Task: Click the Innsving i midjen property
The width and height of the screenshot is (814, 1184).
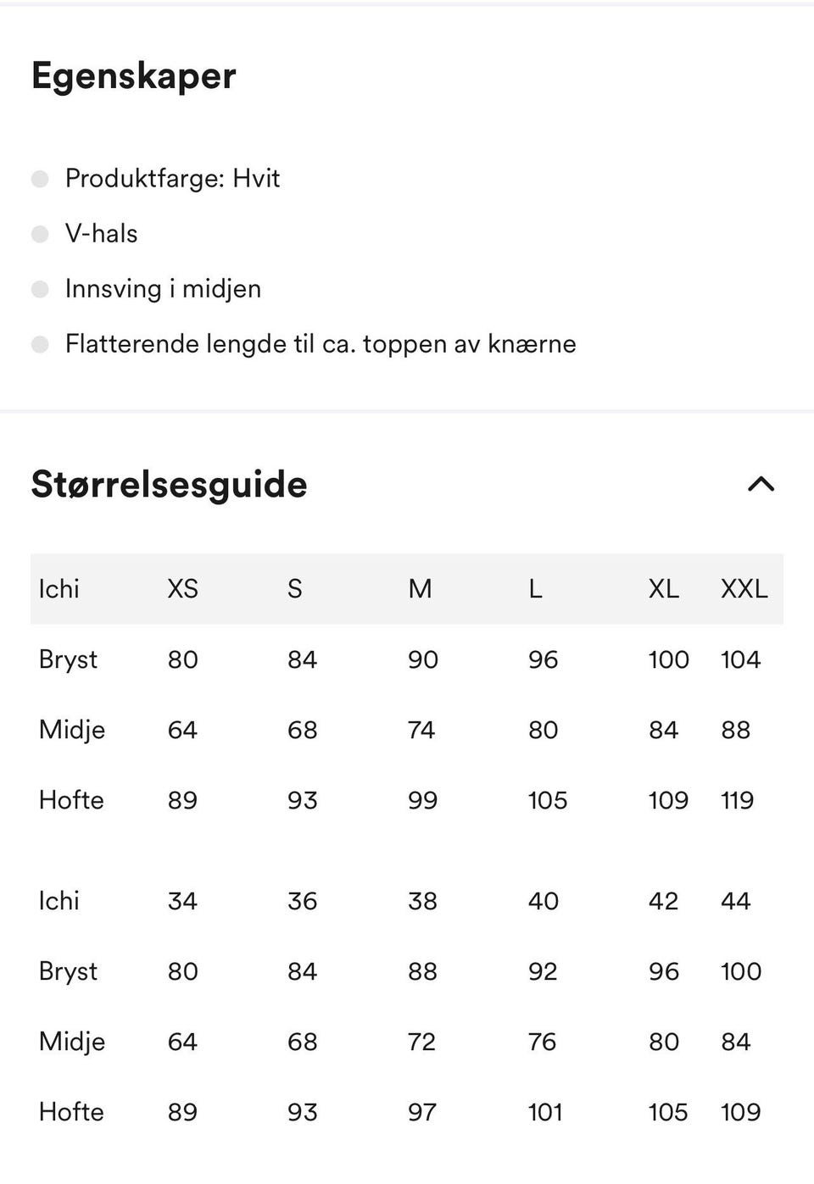Action: coord(163,288)
